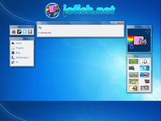Click the green awesome smiley stamp

click(134, 62)
